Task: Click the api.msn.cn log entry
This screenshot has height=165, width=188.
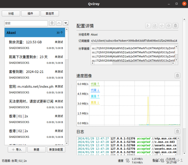Action: tap(127, 152)
